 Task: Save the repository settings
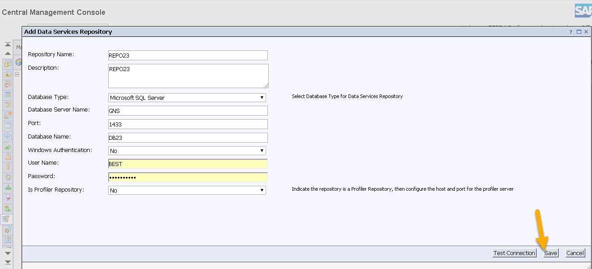click(551, 253)
